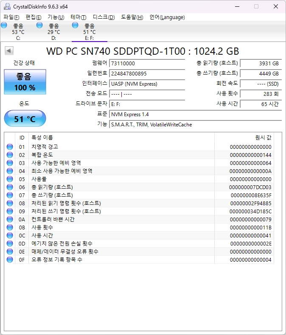Click the standard field NVM Express 1.4
The height and width of the screenshot is (335, 286).
click(195, 114)
